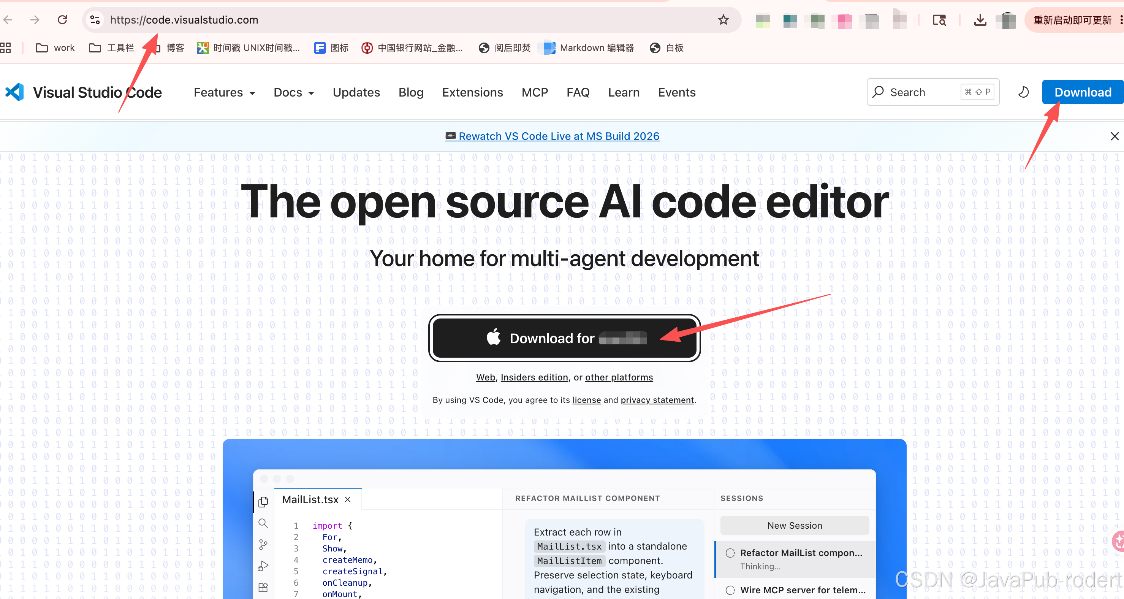Expand the Features dropdown menu
Viewport: 1124px width, 599px height.
[224, 93]
